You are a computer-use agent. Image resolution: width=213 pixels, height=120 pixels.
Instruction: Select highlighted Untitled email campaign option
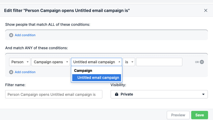(97, 78)
